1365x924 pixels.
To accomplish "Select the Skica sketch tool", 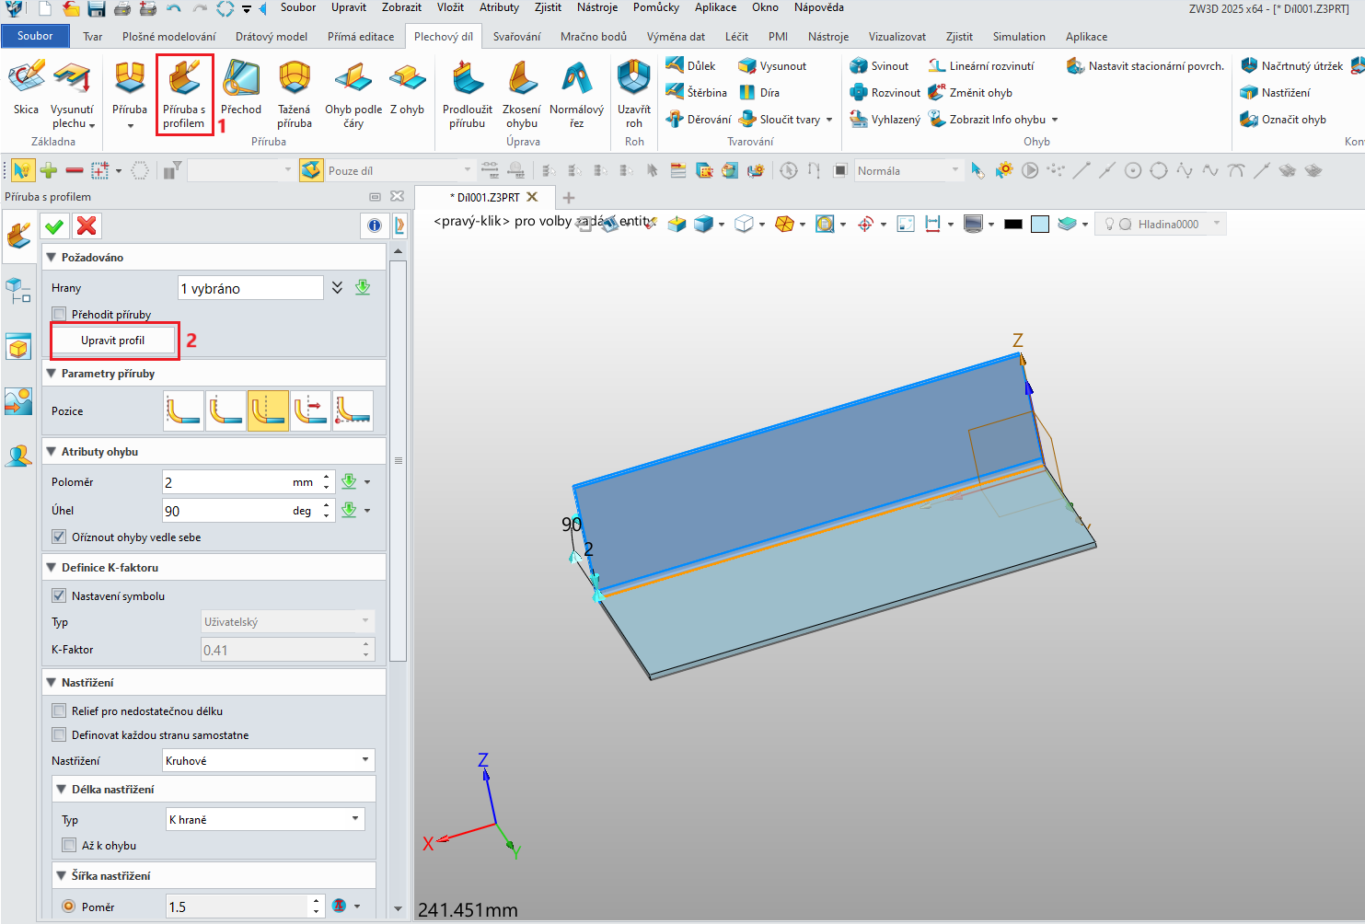I will (26, 89).
